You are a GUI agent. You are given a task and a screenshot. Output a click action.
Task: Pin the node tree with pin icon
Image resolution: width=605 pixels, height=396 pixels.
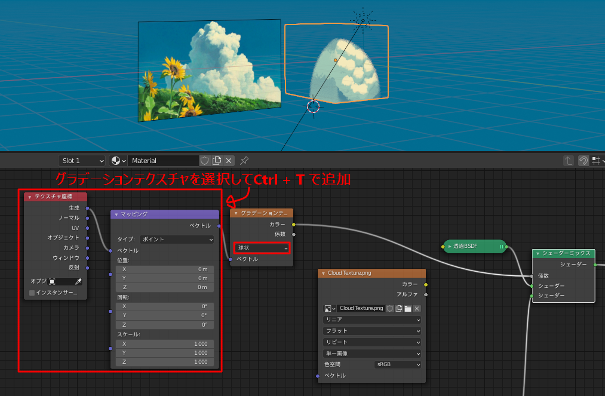(244, 161)
